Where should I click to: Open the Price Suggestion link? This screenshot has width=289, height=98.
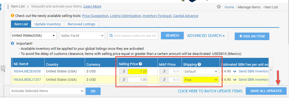[x=95, y=16]
